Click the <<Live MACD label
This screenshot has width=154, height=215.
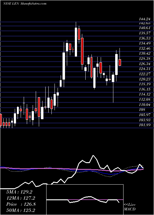[130, 207]
